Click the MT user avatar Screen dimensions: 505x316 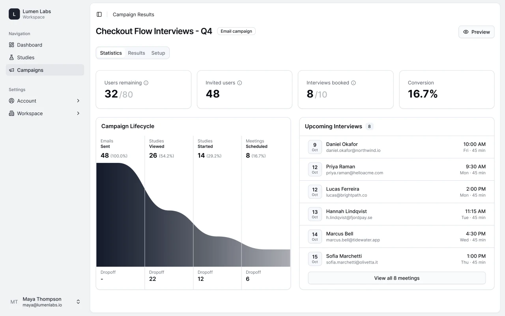click(14, 302)
